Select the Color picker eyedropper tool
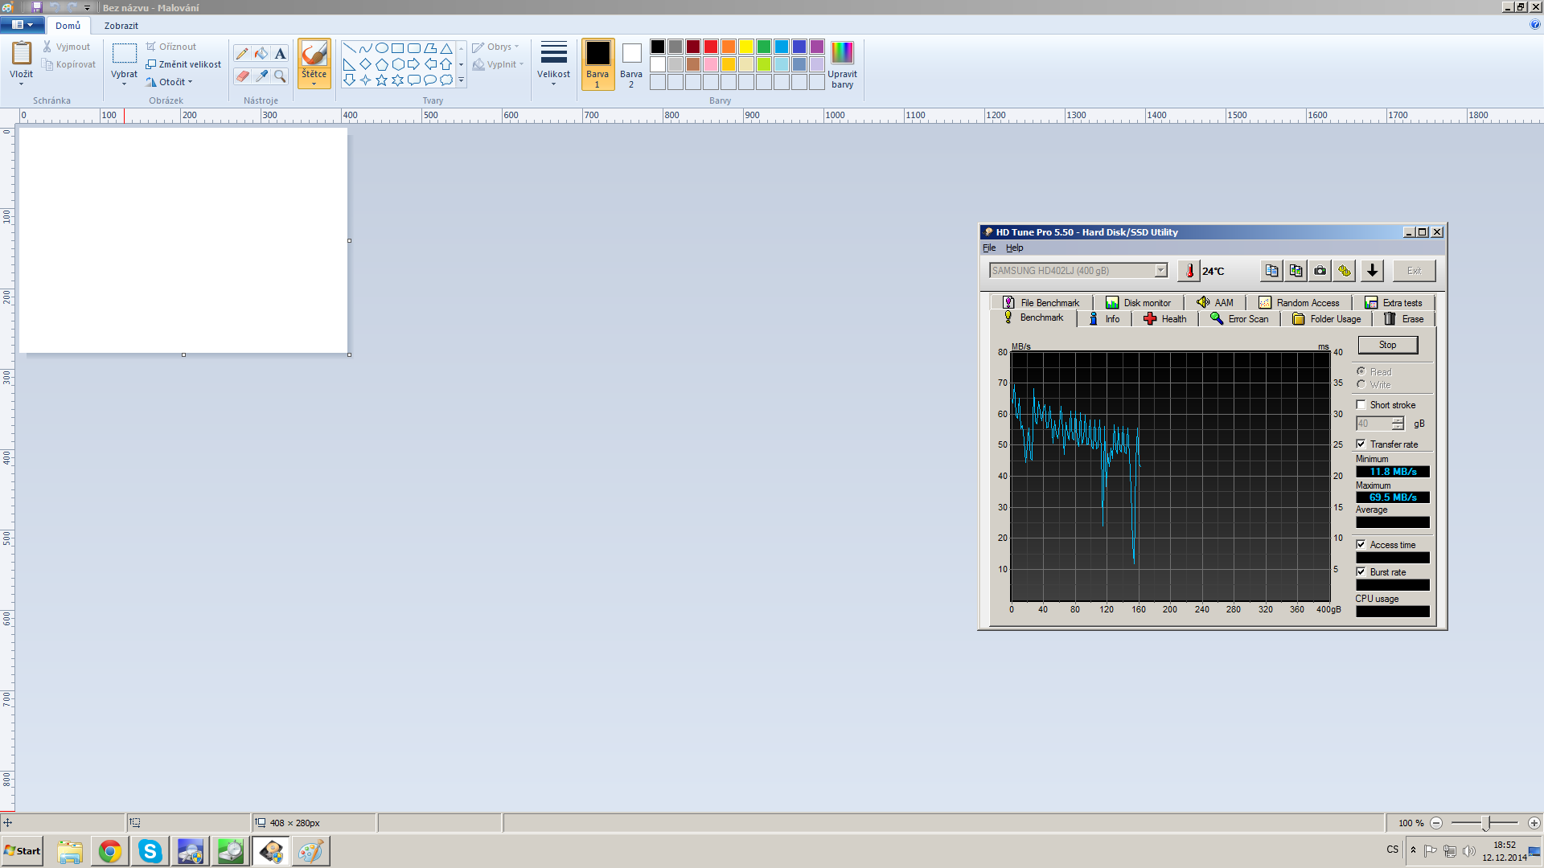The width and height of the screenshot is (1544, 868). pos(261,76)
